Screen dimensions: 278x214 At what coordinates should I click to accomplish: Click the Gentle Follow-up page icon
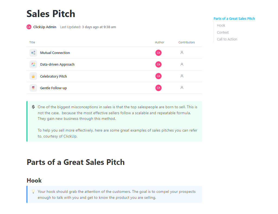[x=33, y=88]
